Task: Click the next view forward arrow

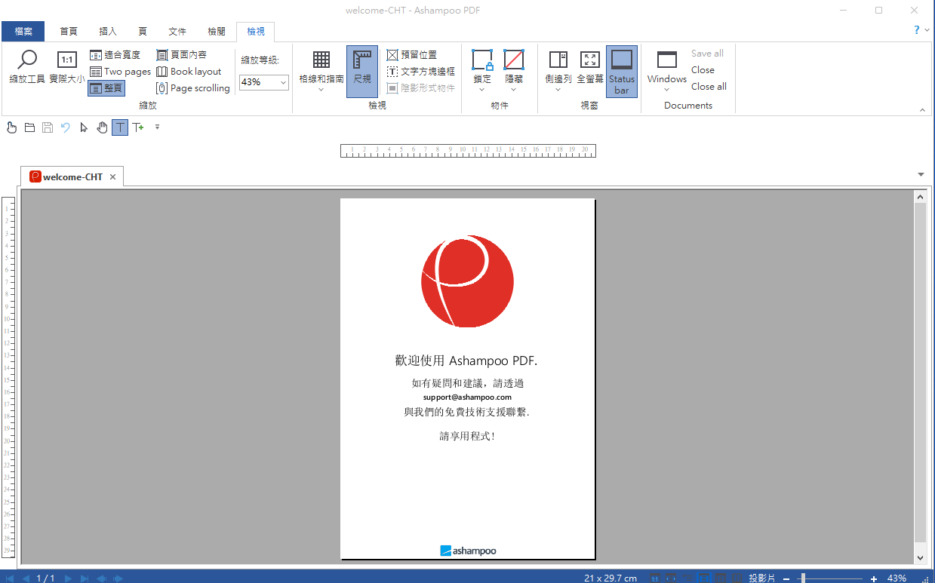Action: coord(118,578)
